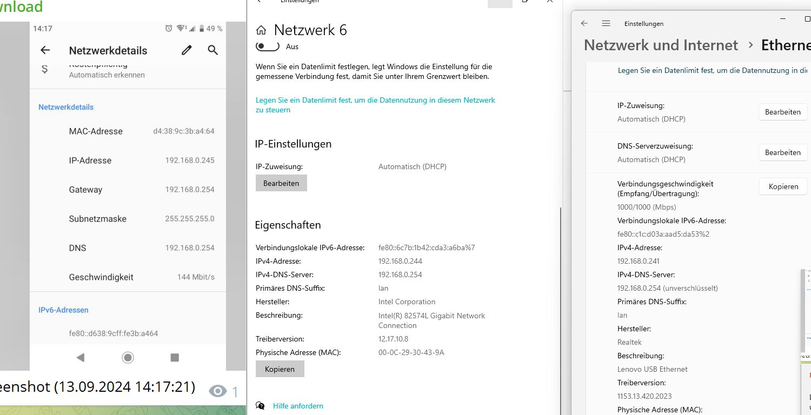Go to Netzwerk und Internet breadcrumb

[x=661, y=45]
